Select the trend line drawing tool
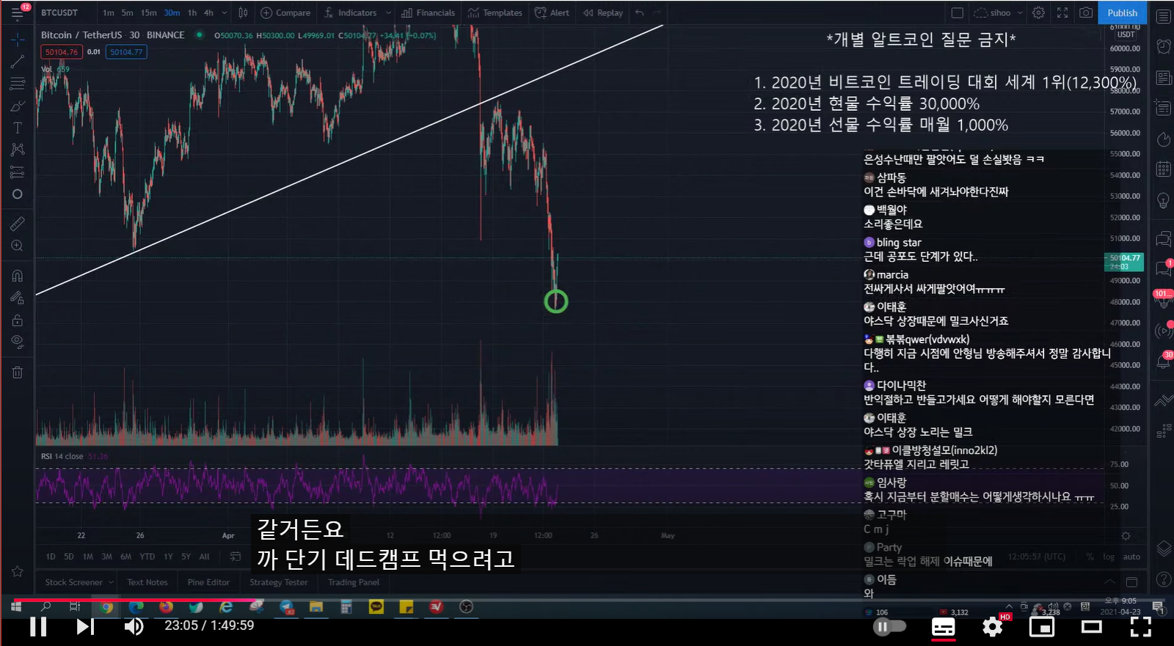Viewport: 1174px width, 646px height. click(18, 62)
